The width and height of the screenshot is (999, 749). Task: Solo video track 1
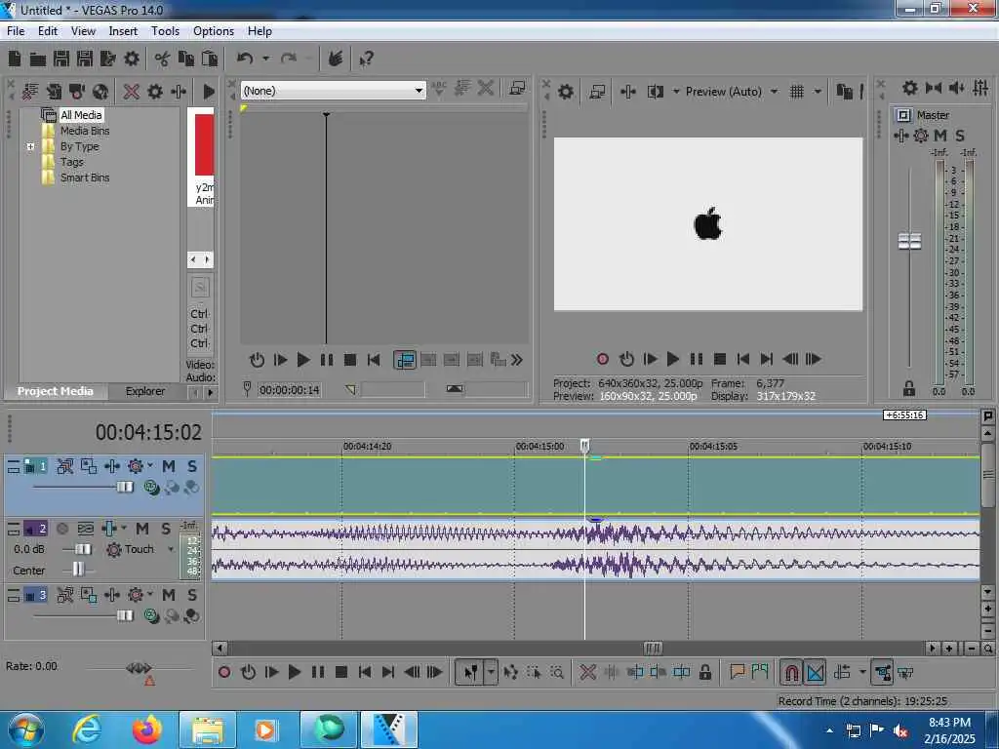pyautogui.click(x=192, y=466)
